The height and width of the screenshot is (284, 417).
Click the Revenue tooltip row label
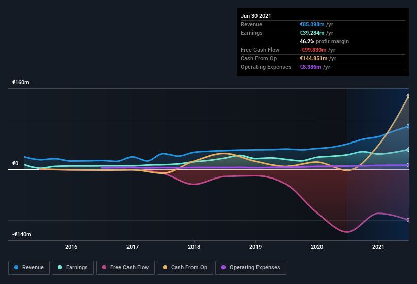click(x=251, y=24)
